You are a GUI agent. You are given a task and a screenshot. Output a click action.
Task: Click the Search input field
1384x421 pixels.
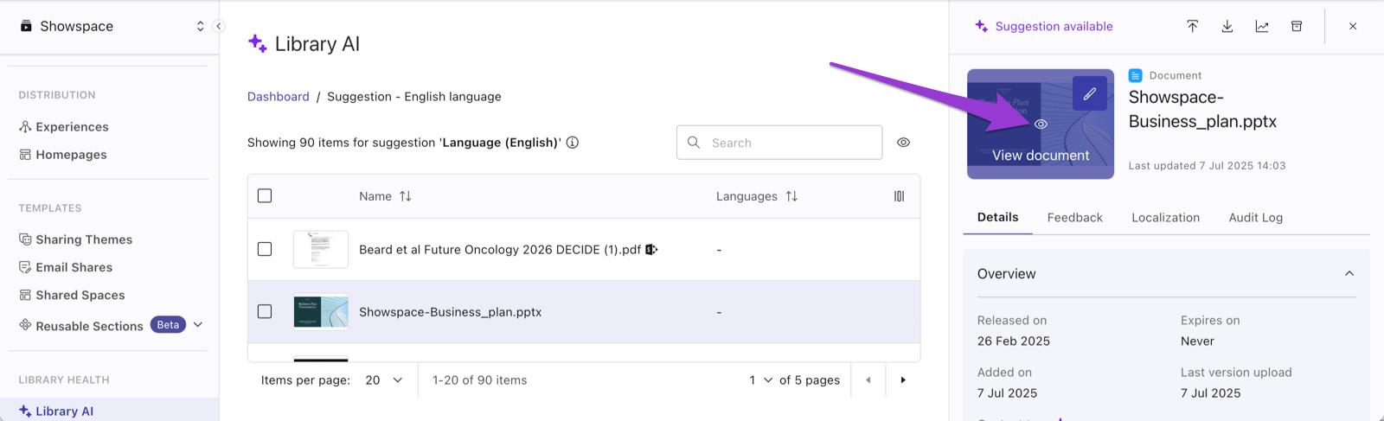click(x=779, y=143)
